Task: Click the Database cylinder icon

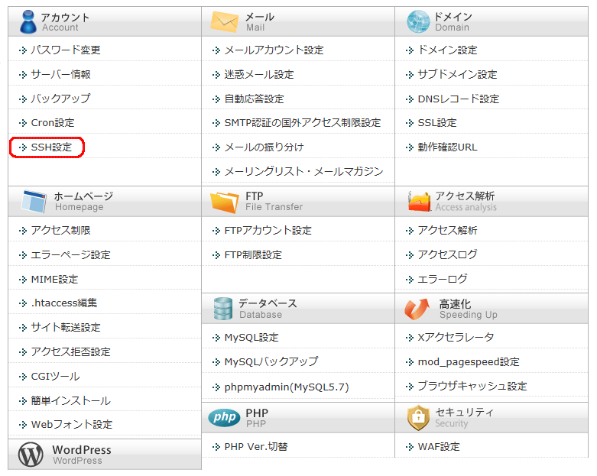Action: pos(222,309)
